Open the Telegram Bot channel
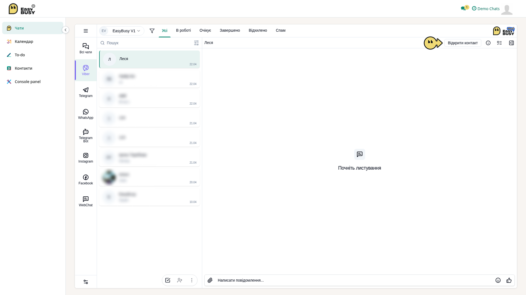Image resolution: width=526 pixels, height=295 pixels. tap(86, 136)
